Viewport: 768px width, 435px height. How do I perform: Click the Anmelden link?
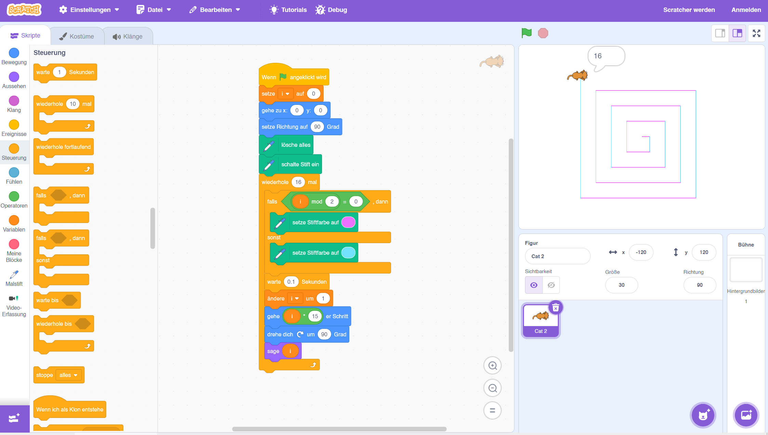coord(746,10)
